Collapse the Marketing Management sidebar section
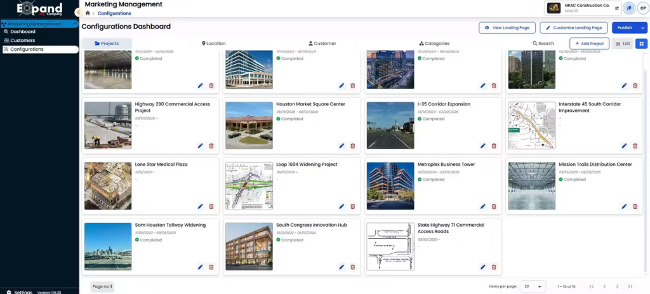The width and height of the screenshot is (650, 294). coord(75,24)
